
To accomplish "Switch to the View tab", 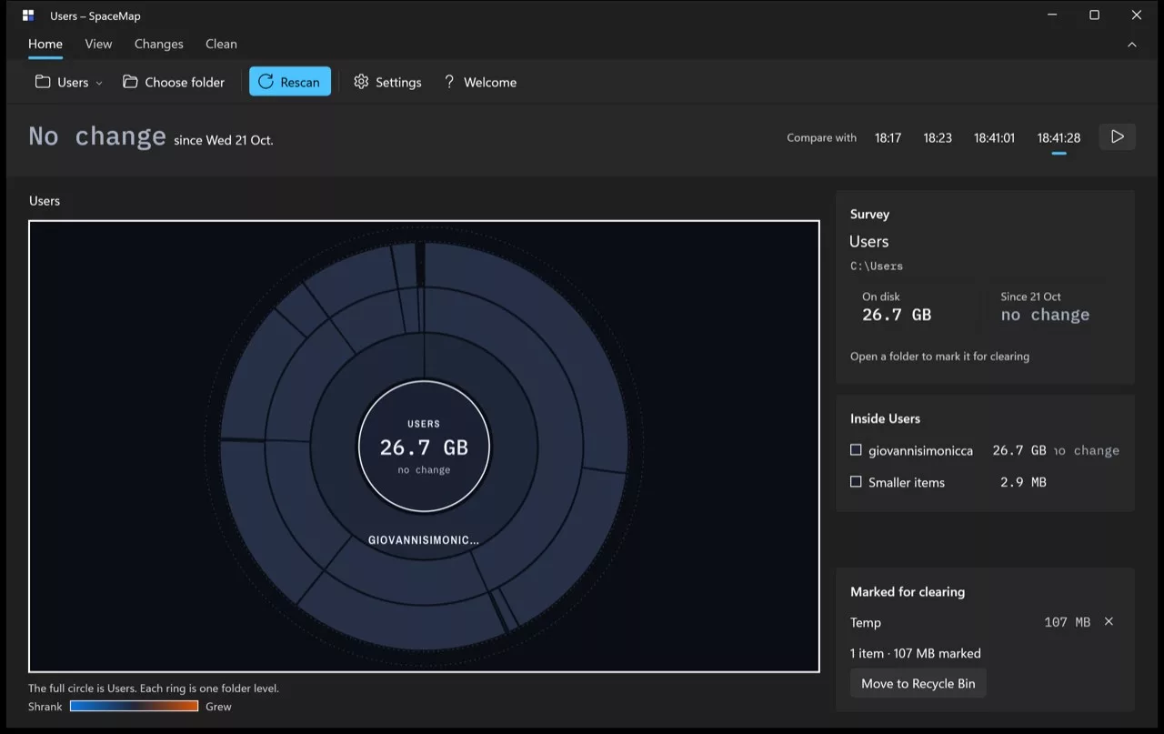I will tap(98, 44).
